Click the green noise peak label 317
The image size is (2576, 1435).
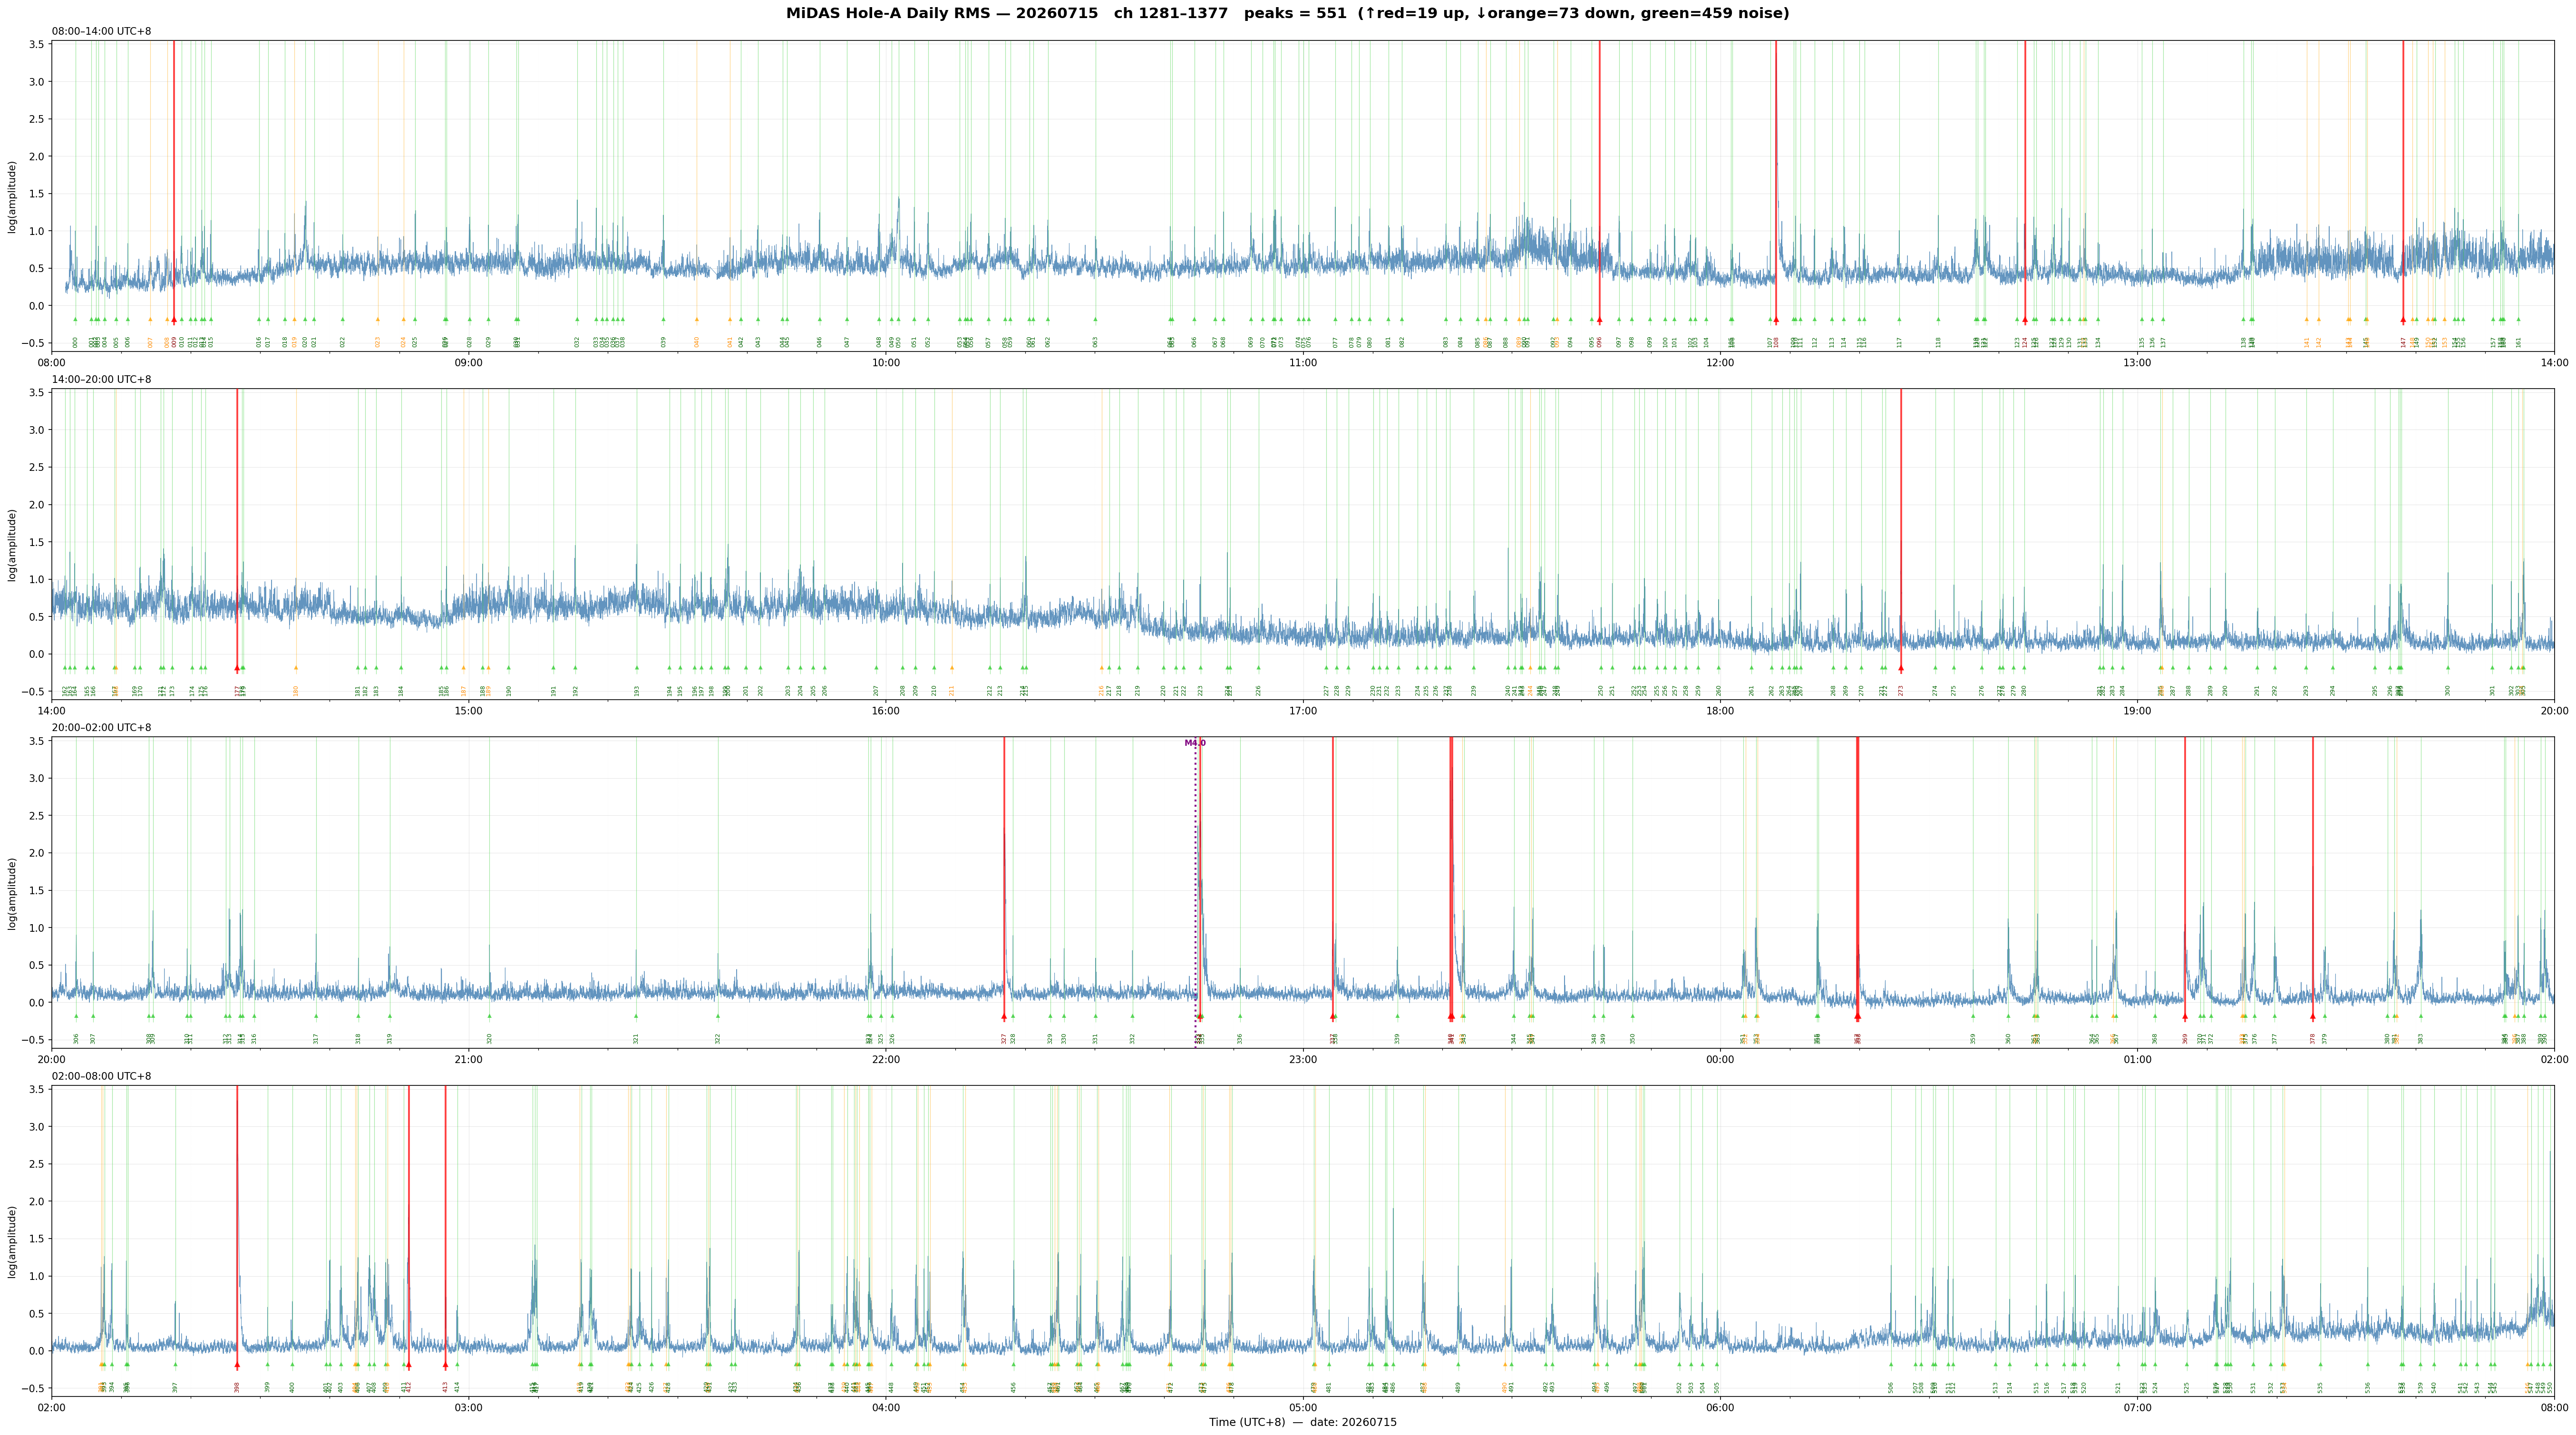[x=316, y=1039]
